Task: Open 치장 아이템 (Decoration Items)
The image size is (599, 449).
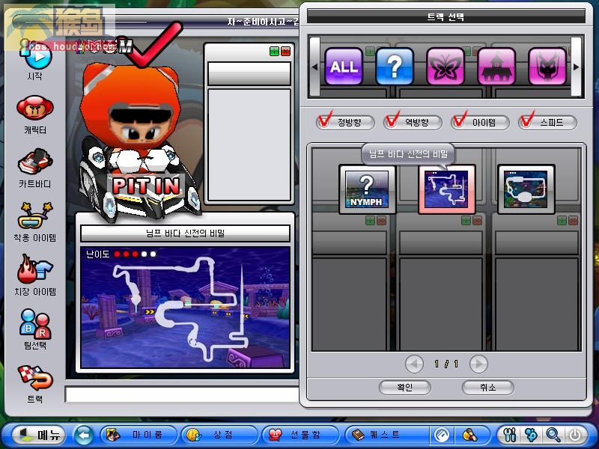Action: point(35,269)
